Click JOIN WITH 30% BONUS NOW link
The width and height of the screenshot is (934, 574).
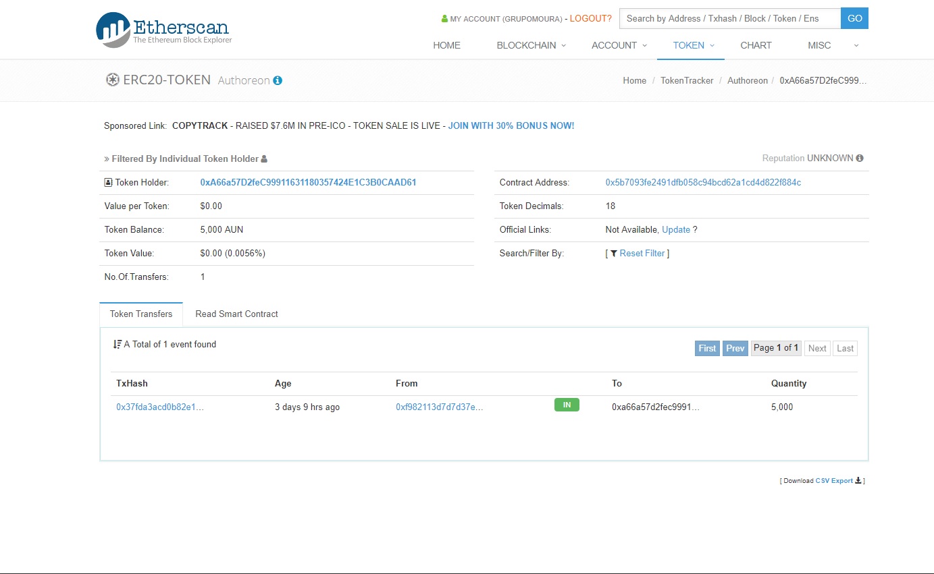coord(511,125)
